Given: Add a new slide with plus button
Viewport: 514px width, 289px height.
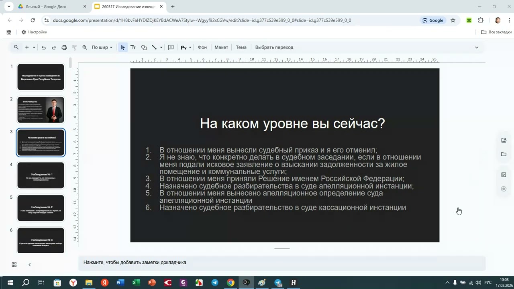Looking at the screenshot, I should pyautogui.click(x=27, y=47).
